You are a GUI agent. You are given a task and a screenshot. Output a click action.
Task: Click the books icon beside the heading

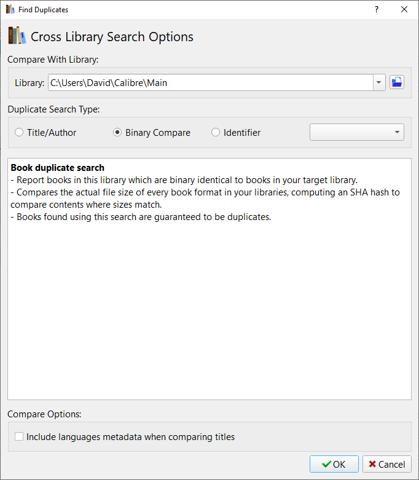[x=17, y=36]
